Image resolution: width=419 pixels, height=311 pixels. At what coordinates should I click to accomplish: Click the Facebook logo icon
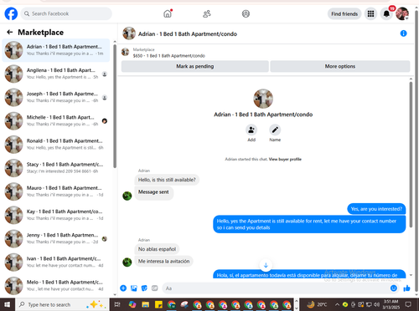tap(11, 13)
